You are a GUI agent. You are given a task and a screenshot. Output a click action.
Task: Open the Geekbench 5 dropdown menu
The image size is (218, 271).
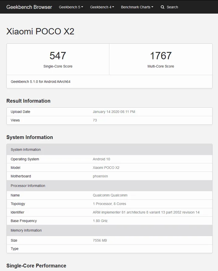coord(71,7)
